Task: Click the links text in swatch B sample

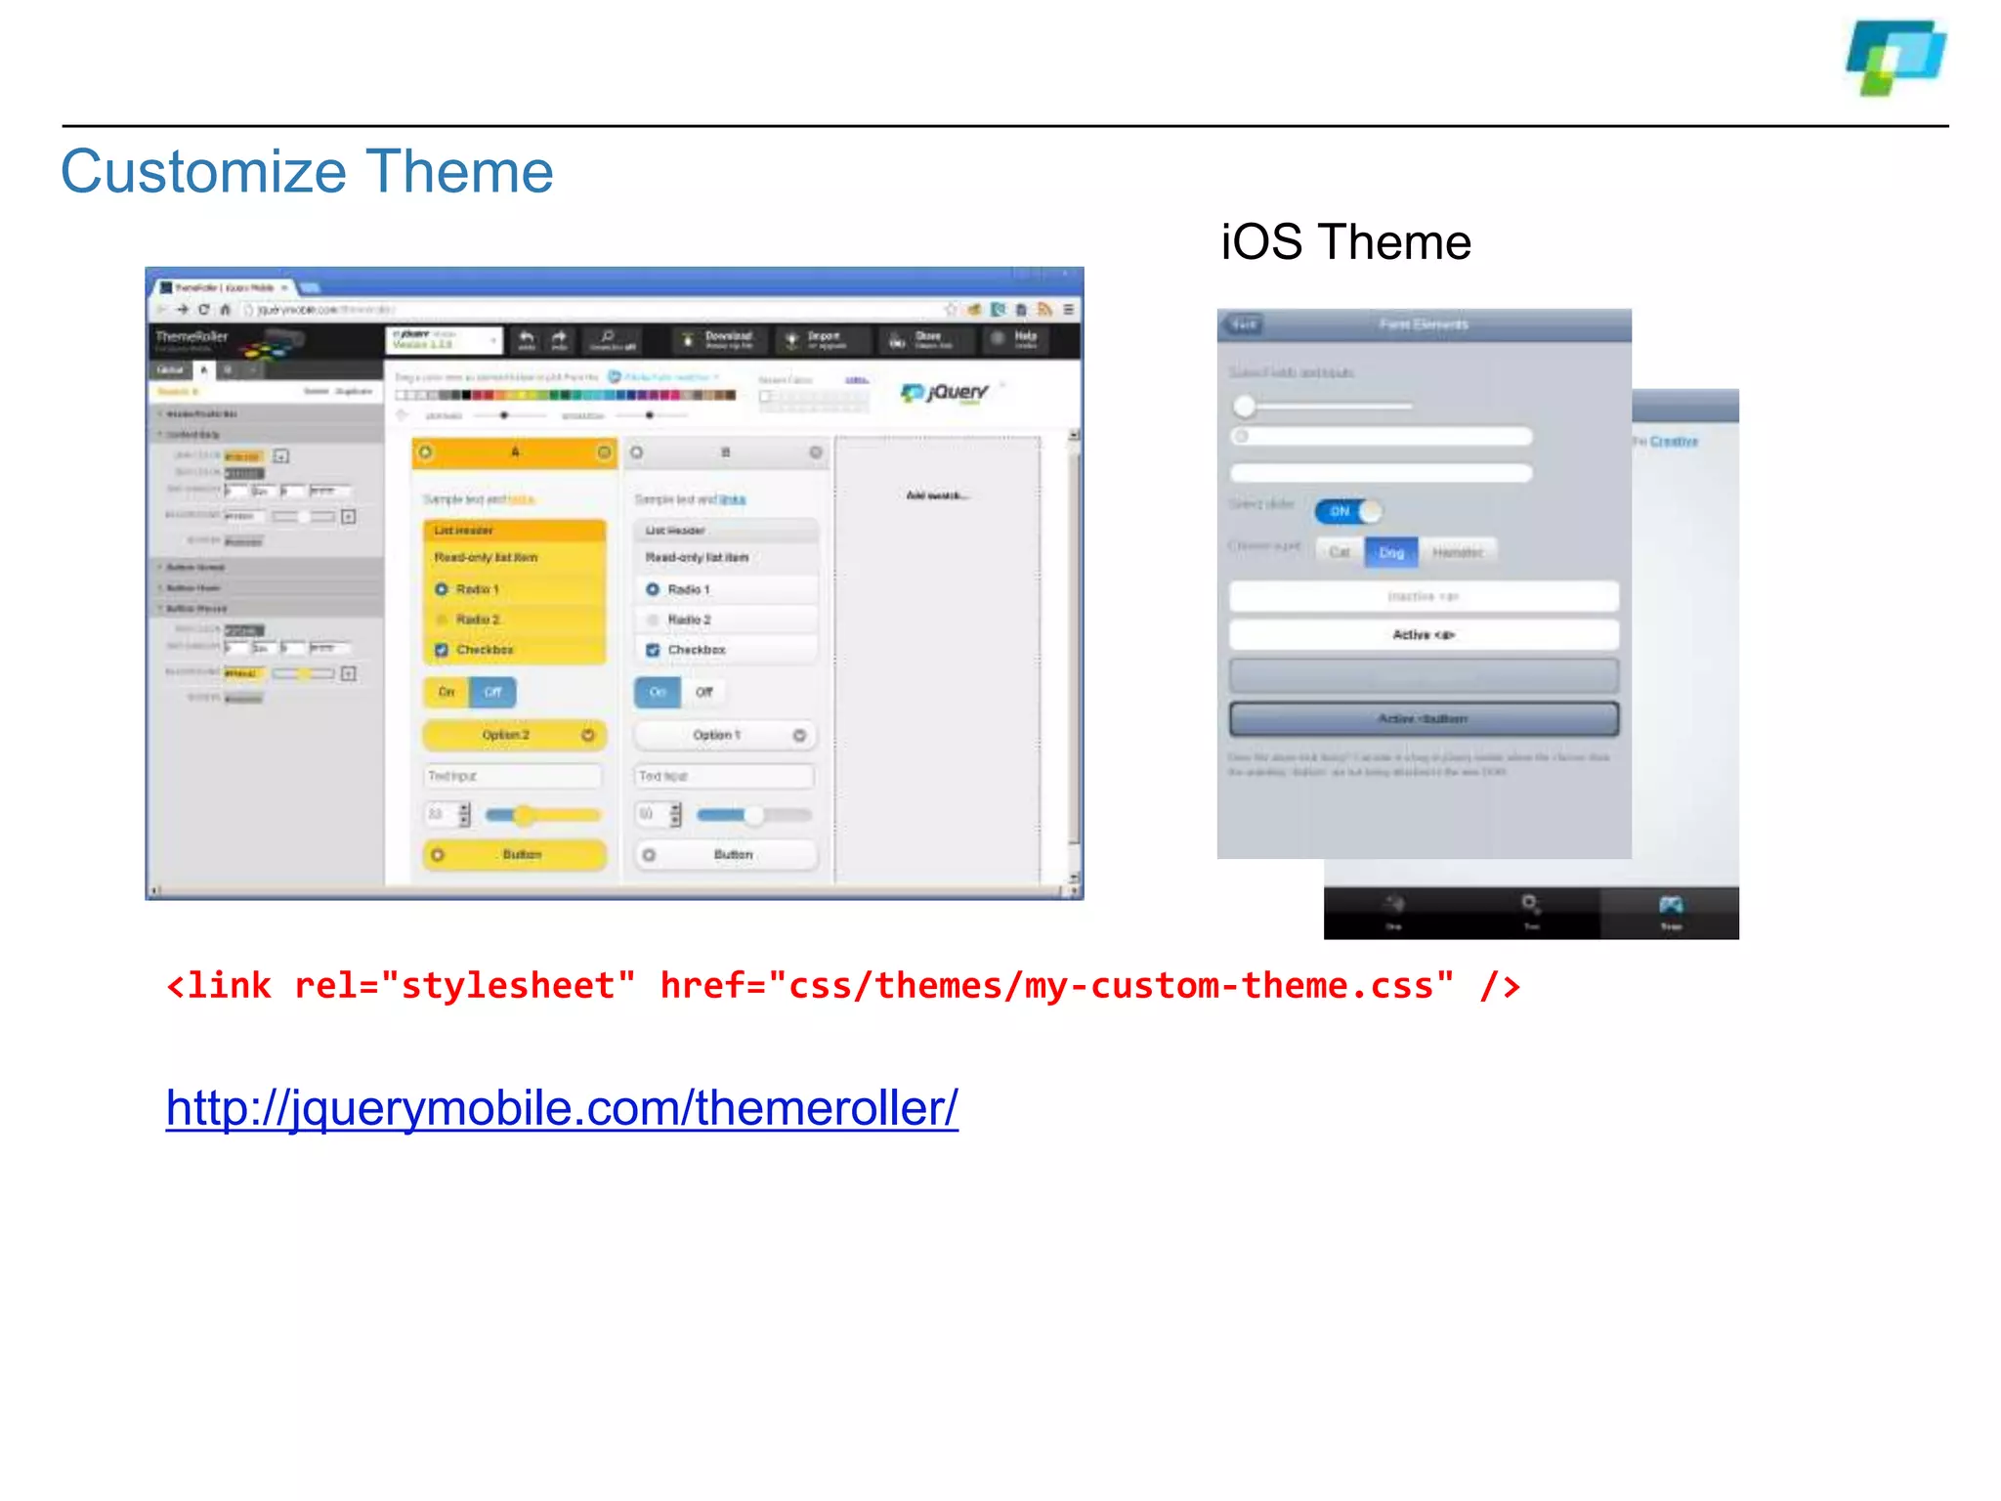Action: tap(732, 499)
